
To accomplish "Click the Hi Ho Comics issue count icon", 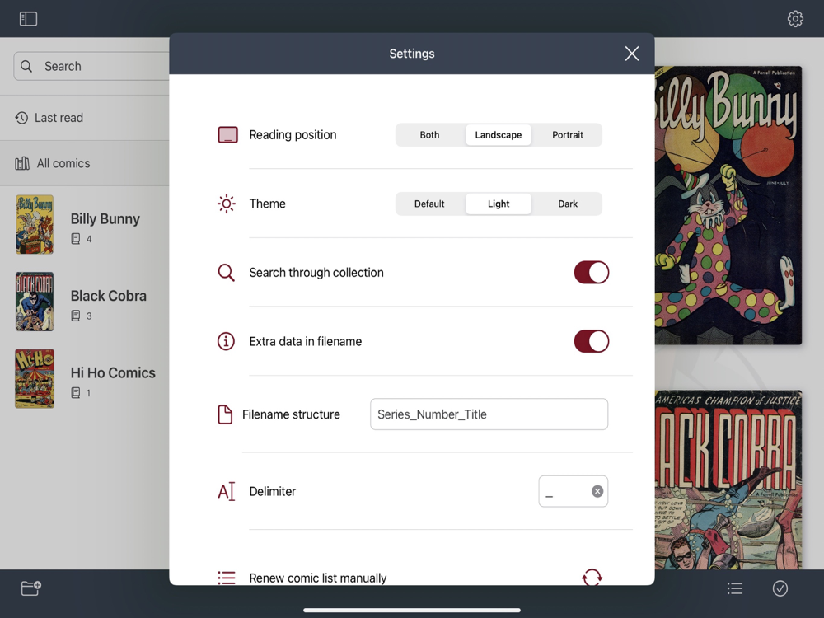I will point(76,392).
